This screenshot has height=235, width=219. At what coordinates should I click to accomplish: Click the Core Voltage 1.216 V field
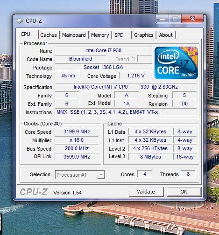[136, 76]
